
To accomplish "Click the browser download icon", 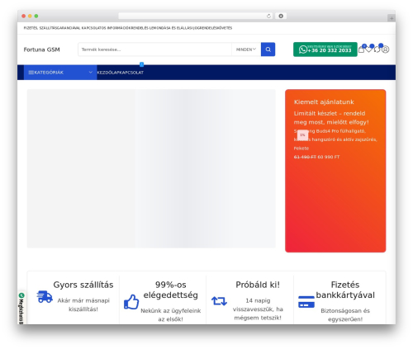I will [281, 16].
